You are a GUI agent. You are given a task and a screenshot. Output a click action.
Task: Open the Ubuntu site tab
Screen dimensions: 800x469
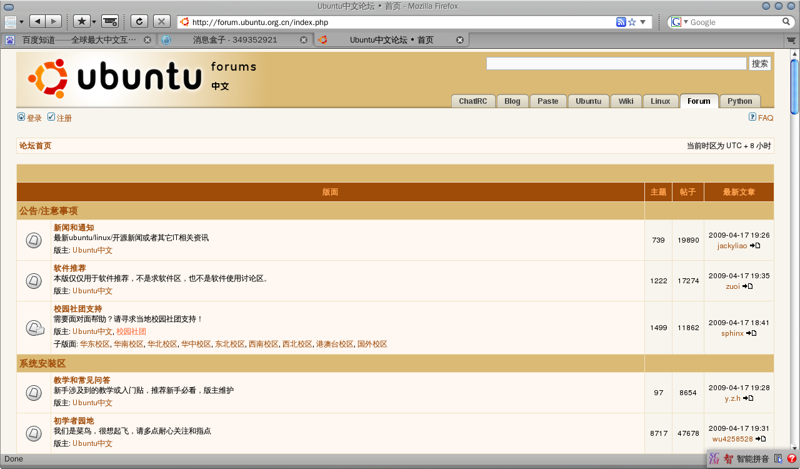pos(589,101)
